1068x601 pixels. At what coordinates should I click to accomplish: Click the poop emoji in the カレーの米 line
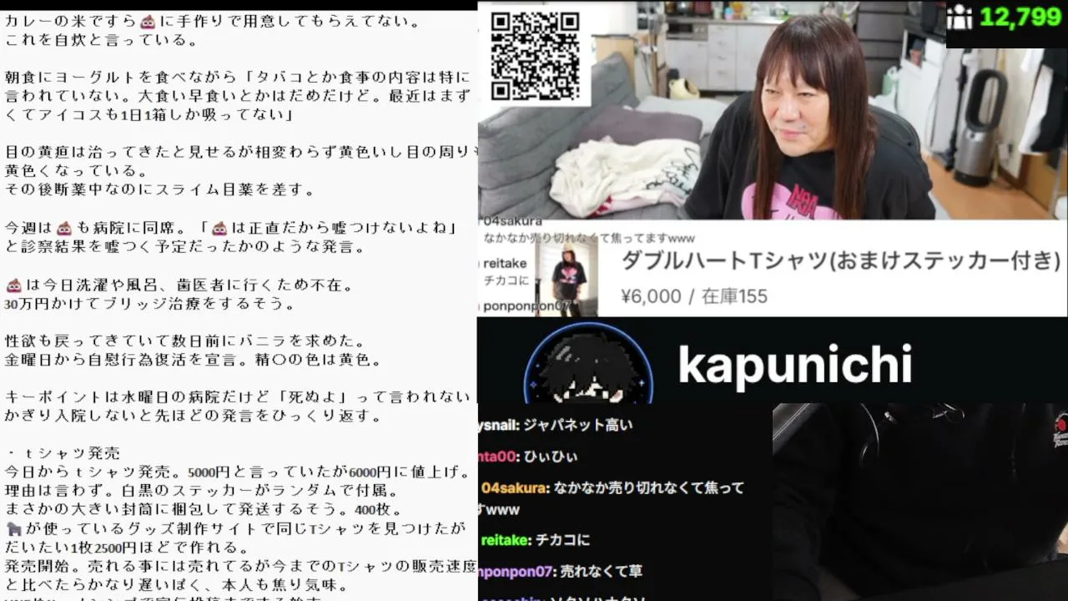pyautogui.click(x=147, y=21)
